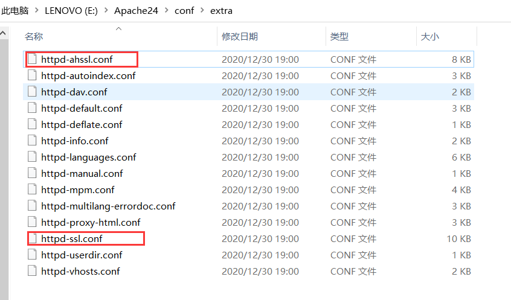
Task: Select the httpd-vhosts.conf file name
Action: coord(80,271)
